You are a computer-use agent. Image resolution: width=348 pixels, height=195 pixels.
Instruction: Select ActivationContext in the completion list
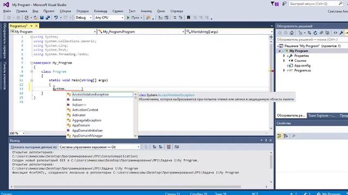click(100, 110)
